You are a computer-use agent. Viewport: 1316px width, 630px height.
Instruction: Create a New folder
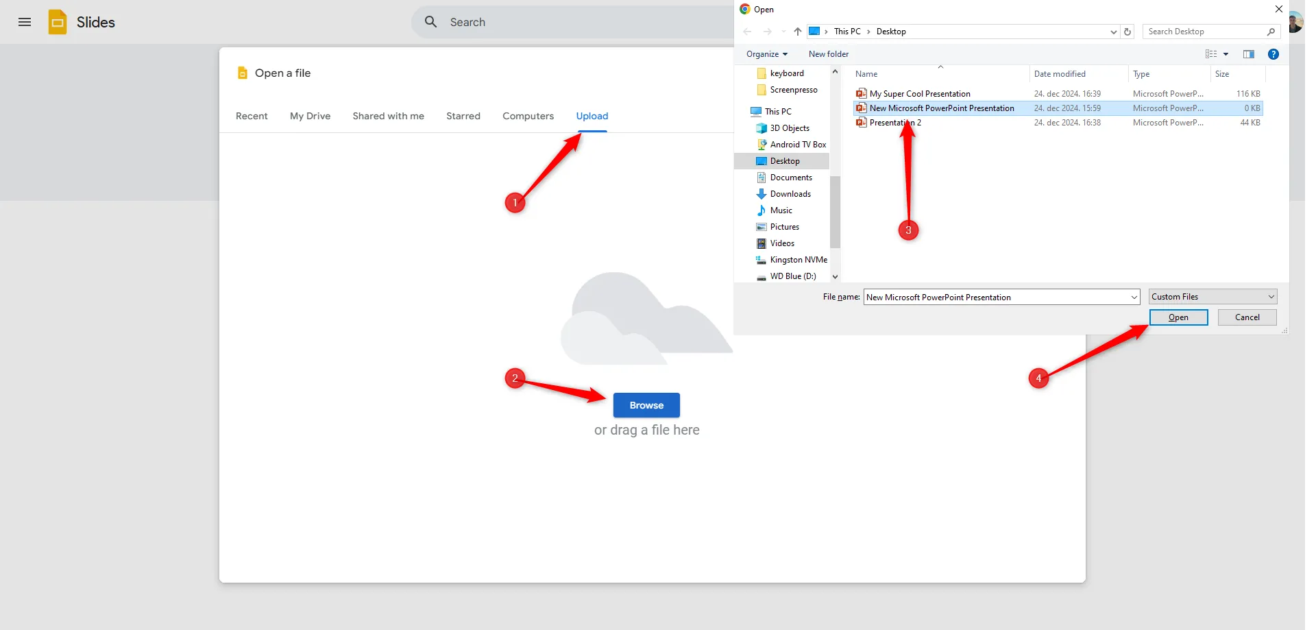pyautogui.click(x=829, y=54)
